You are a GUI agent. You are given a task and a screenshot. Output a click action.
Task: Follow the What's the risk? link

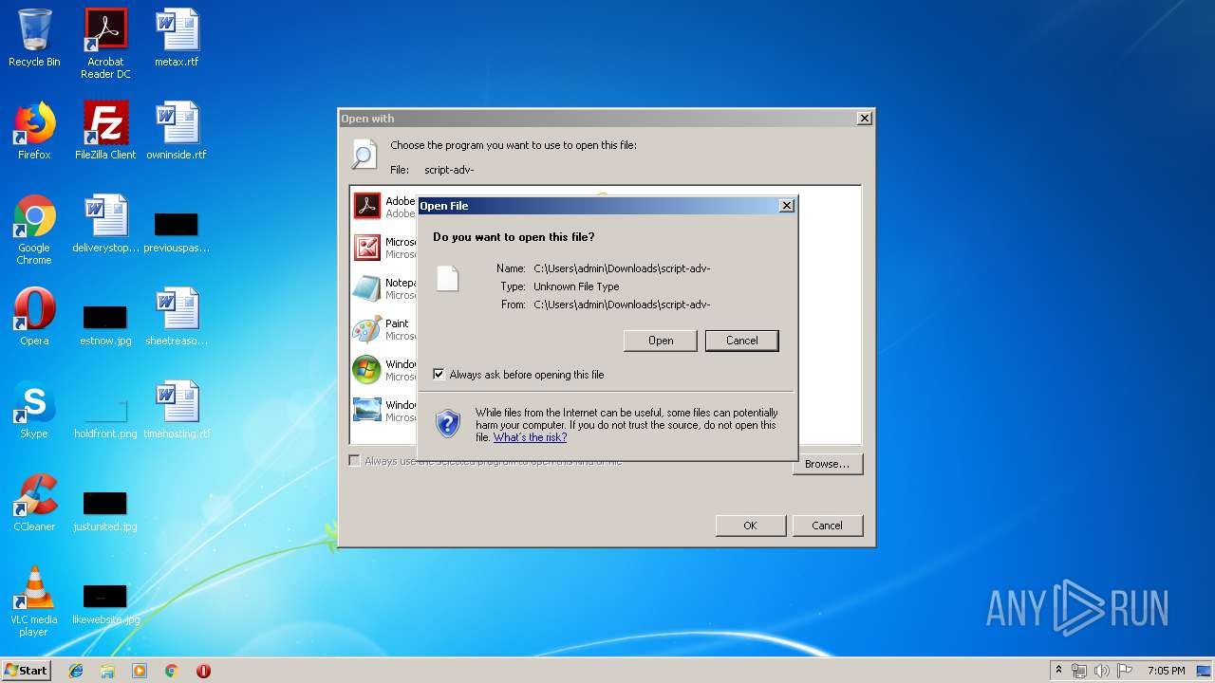(x=530, y=437)
